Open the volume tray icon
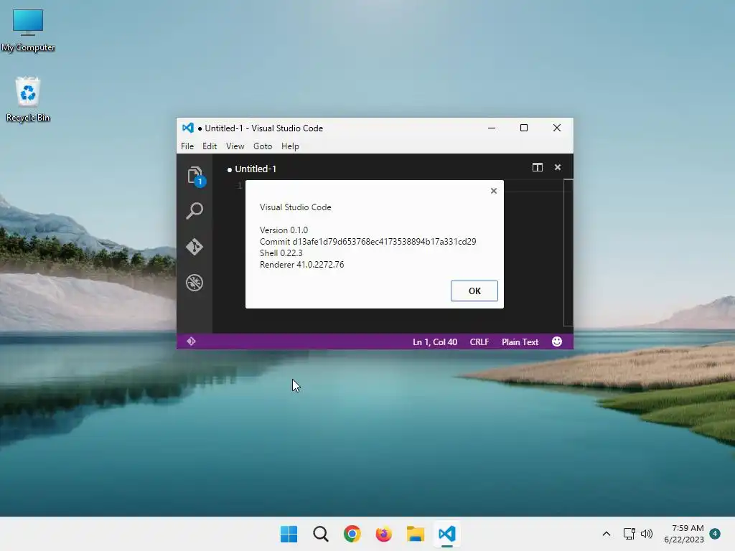 tap(647, 534)
